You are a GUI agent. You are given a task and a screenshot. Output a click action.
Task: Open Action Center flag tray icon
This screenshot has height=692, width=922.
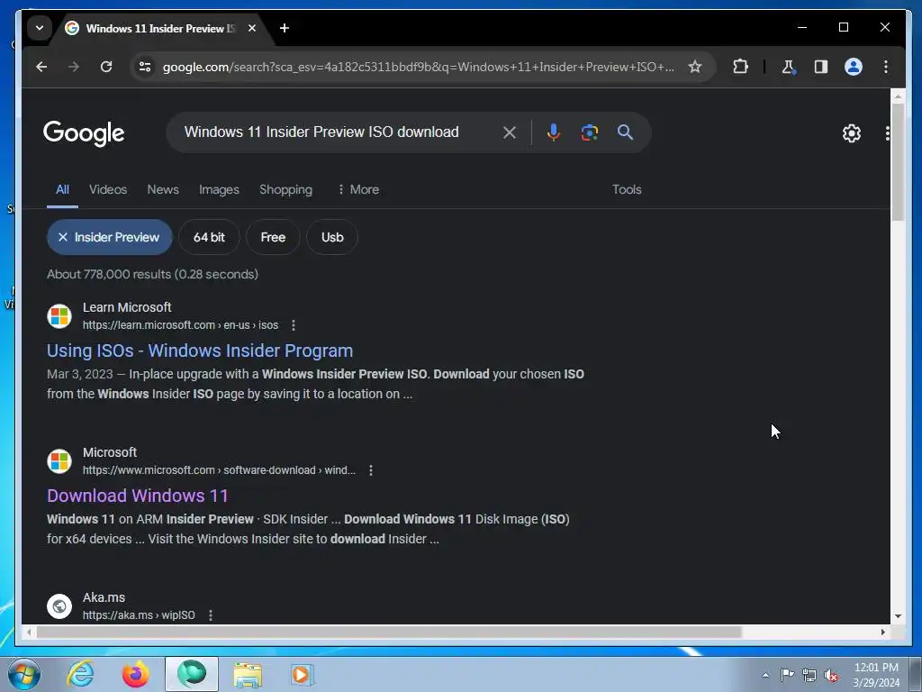(787, 674)
